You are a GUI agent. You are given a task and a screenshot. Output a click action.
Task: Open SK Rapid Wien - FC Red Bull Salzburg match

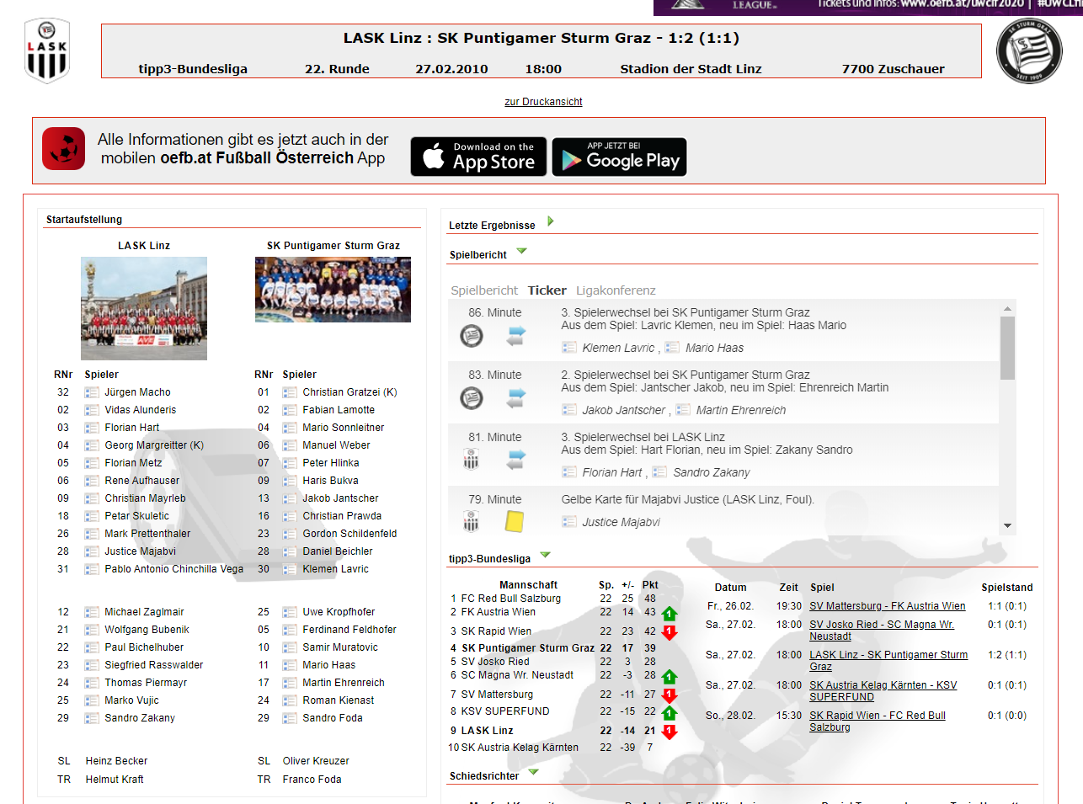[878, 721]
